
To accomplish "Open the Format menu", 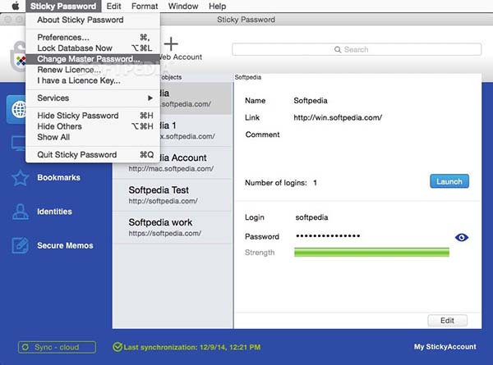I will (x=145, y=6).
